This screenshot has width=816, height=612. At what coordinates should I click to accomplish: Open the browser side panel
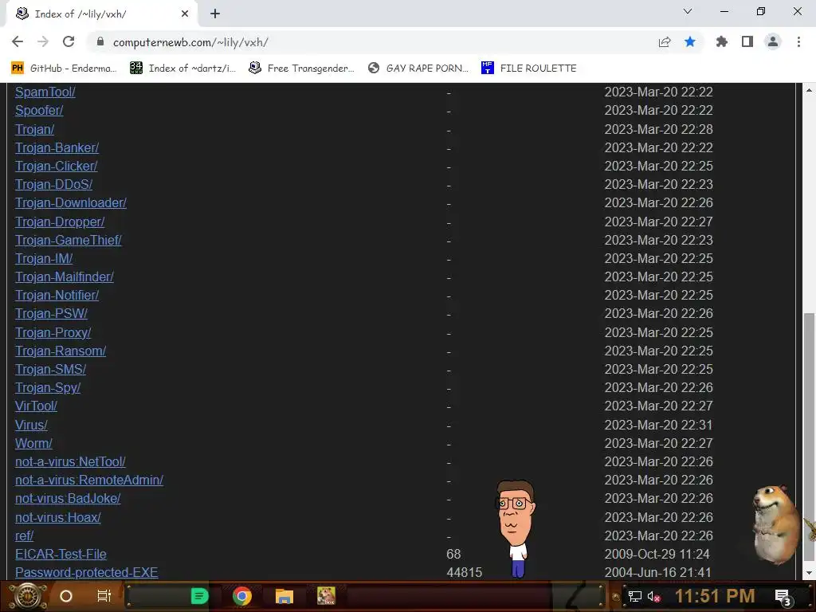coord(747,41)
